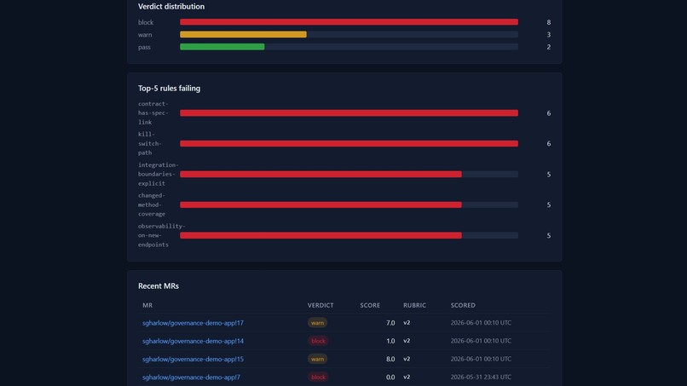Click score 1.0 for governance-demo-app!14
Viewport: 687px width, 386px height.
(390, 341)
